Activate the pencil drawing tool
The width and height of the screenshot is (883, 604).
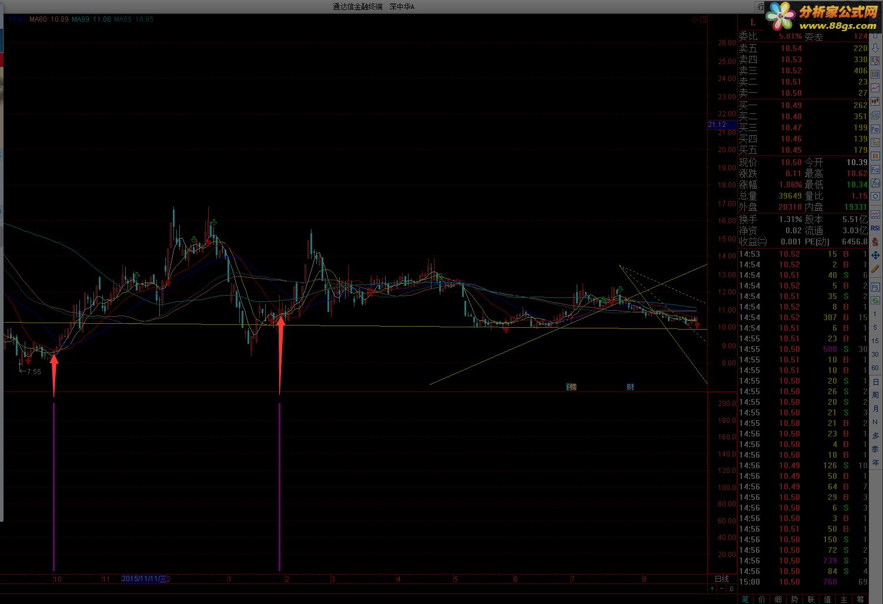click(x=875, y=269)
